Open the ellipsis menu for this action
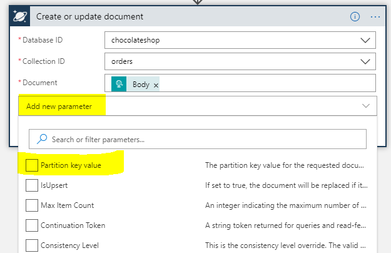 tap(375, 17)
